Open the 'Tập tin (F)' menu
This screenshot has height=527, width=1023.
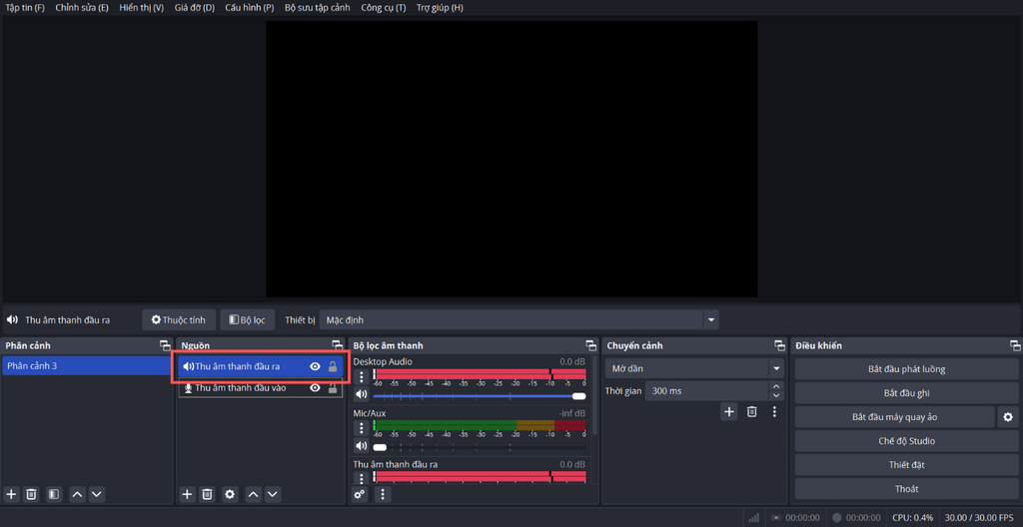coord(25,8)
